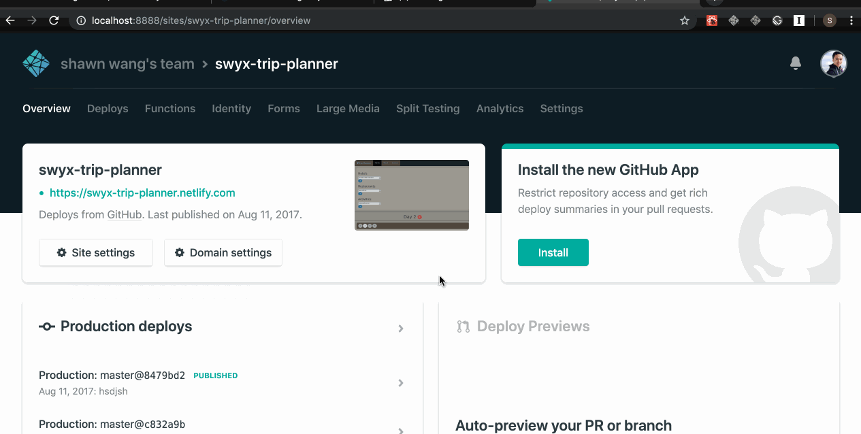
Task: Open master@c832a9b deploy chevron
Action: click(x=401, y=430)
